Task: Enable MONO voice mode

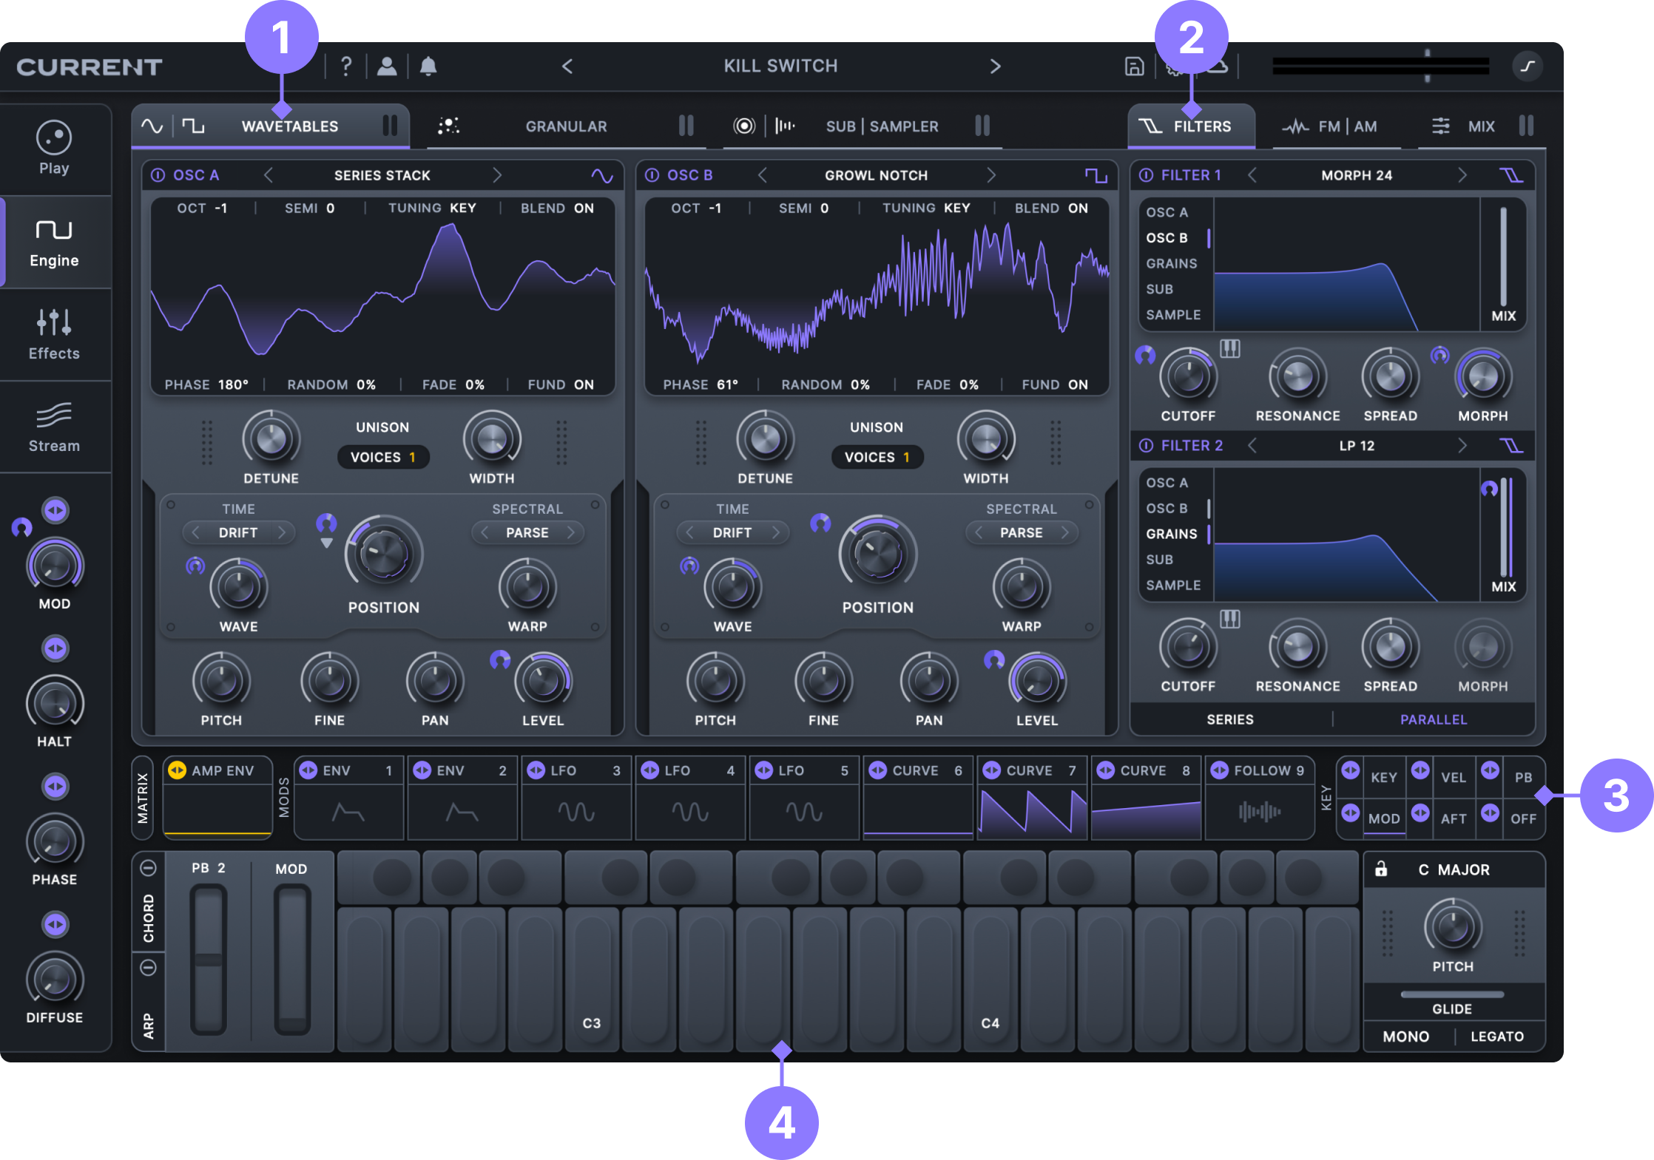Action: tap(1405, 1037)
